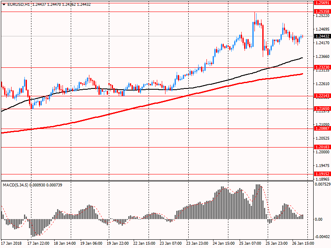This screenshot has height=248, width=331.
Task: Click the current price 1.24432 label
Action: pos(322,36)
